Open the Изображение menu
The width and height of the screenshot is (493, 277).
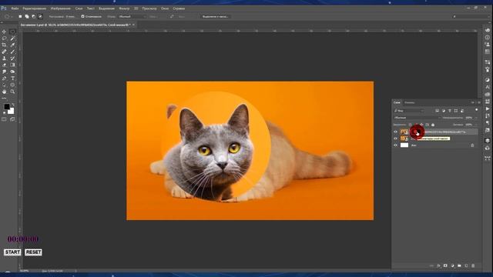point(61,8)
